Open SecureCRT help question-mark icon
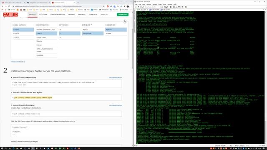 click(x=182, y=7)
